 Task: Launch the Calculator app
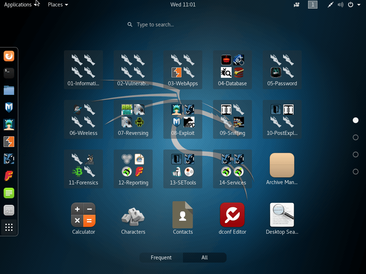83,219
